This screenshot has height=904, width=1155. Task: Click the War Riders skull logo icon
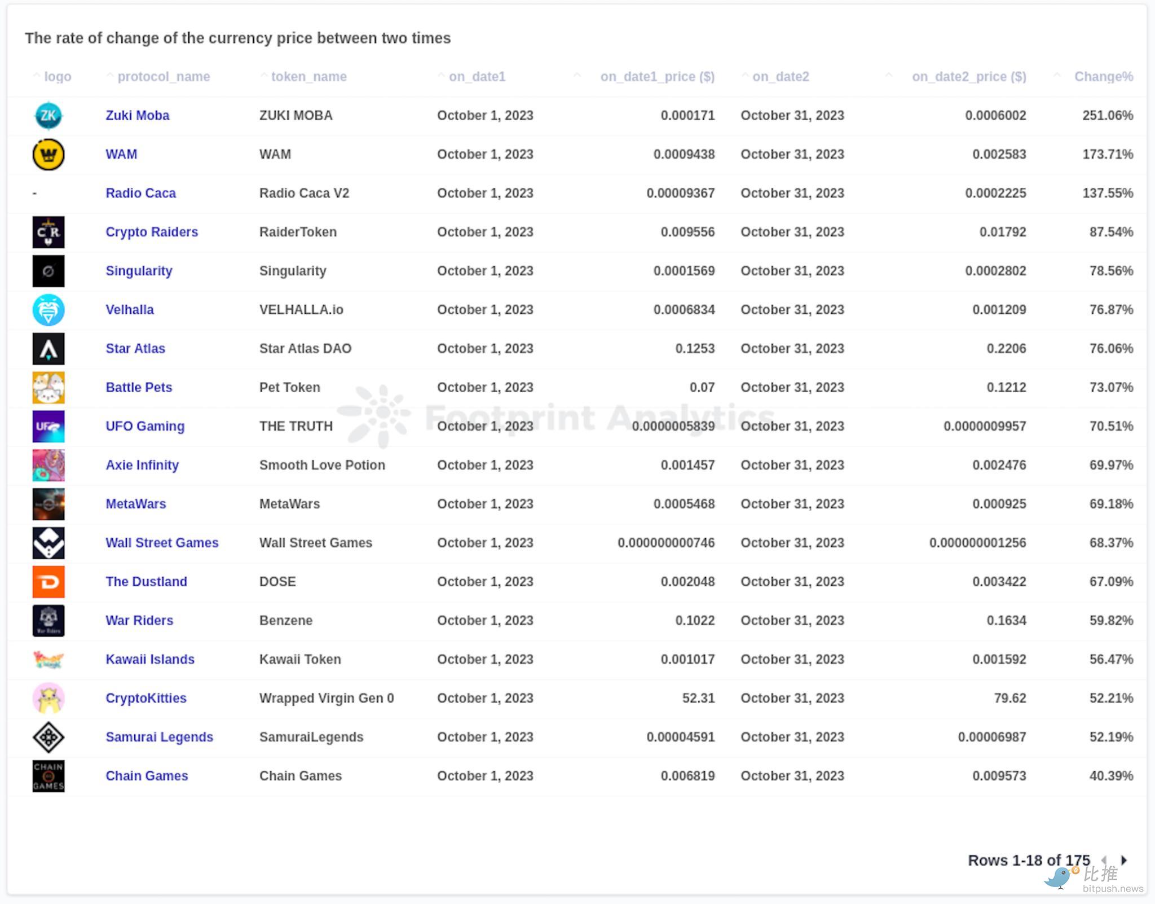pyautogui.click(x=49, y=621)
